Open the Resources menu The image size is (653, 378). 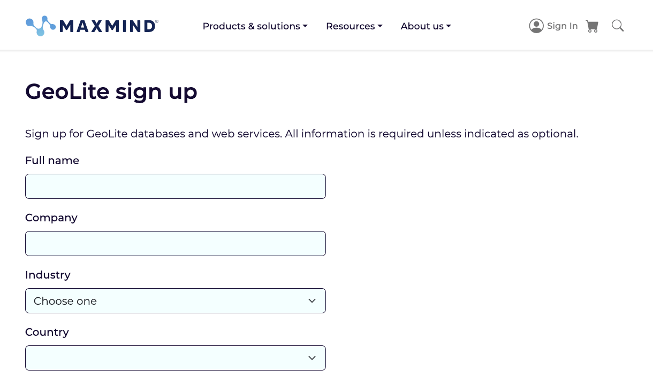coord(350,26)
